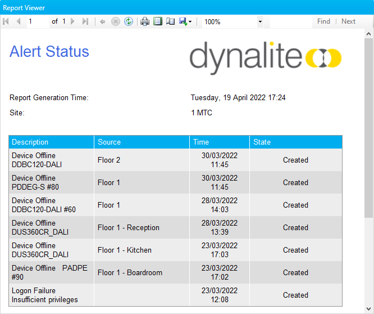Click the Description column header
The image size is (374, 314).
tap(30, 142)
